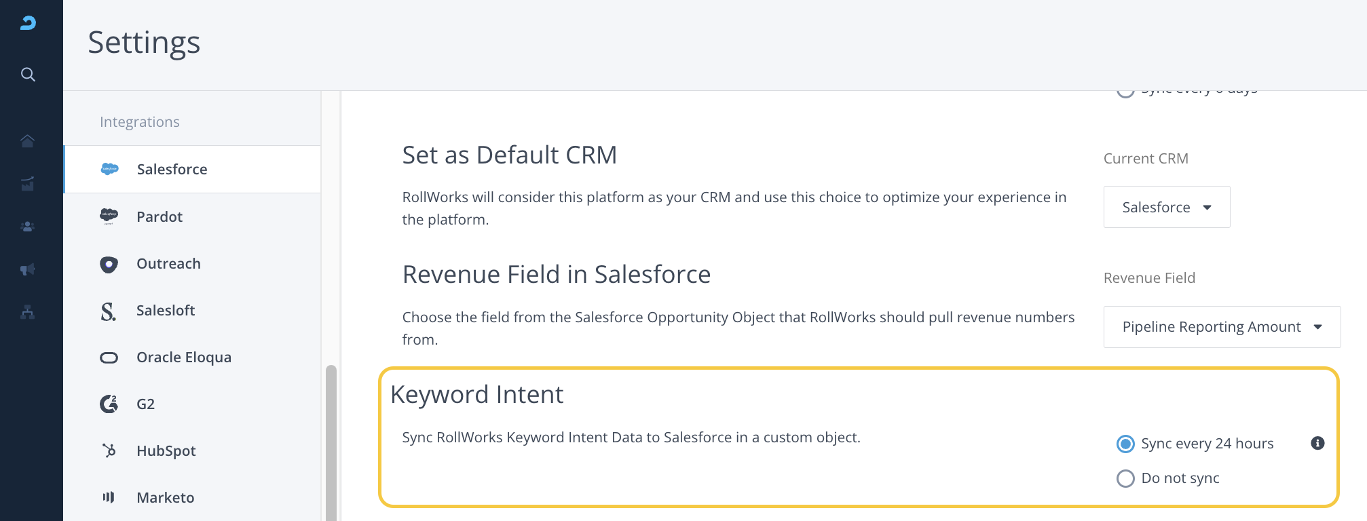Open the campaigns megaphone sidebar icon

click(x=28, y=269)
